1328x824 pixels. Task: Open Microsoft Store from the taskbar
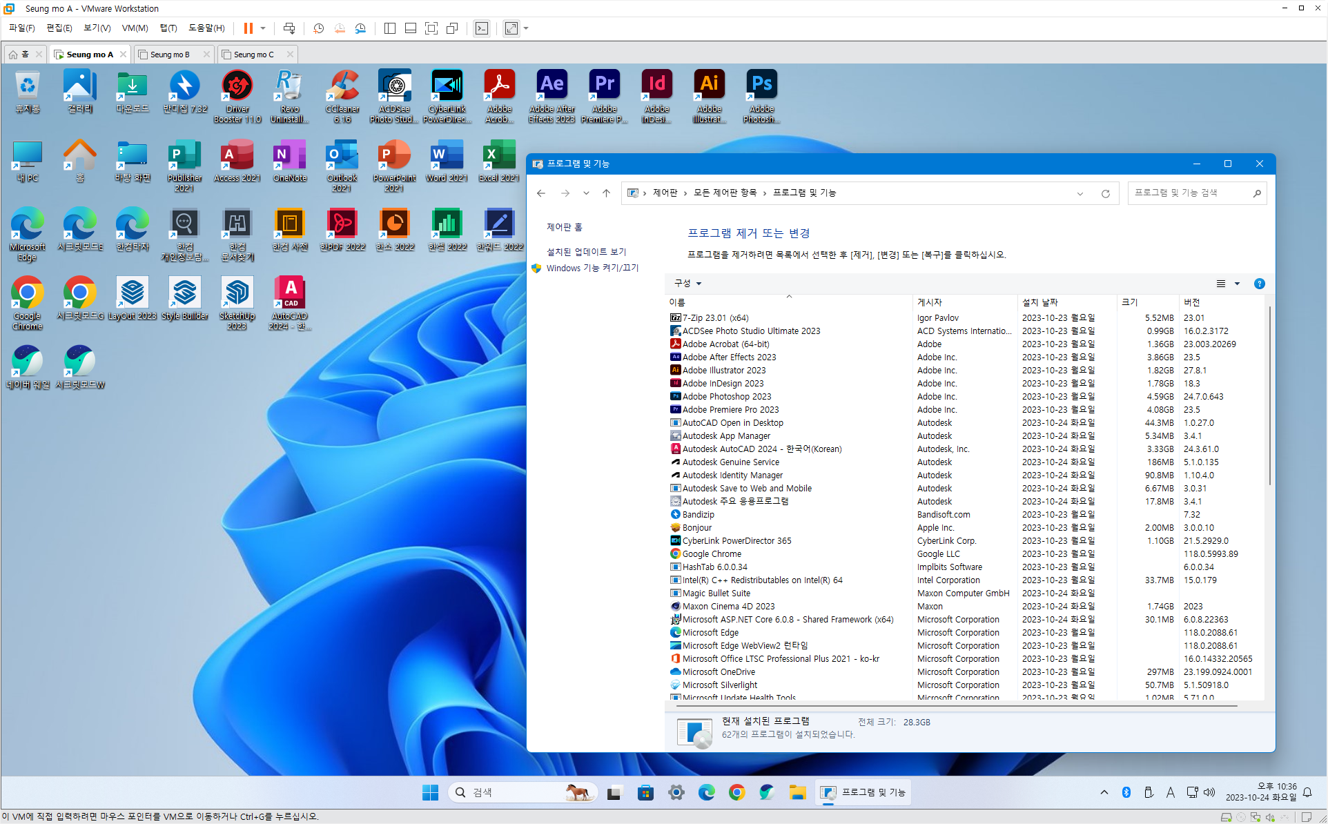pyautogui.click(x=645, y=792)
